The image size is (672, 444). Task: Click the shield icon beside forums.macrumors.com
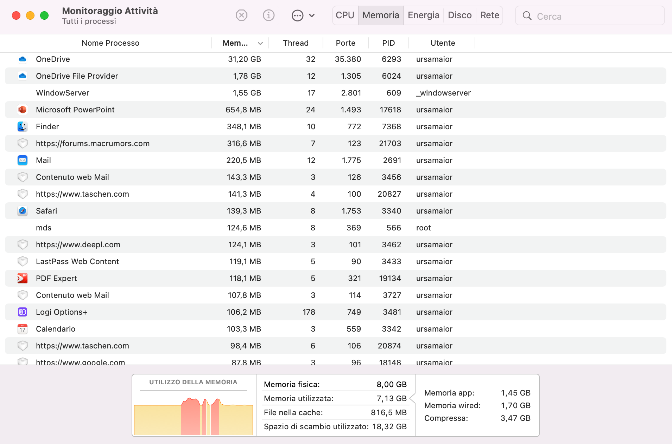coord(23,143)
